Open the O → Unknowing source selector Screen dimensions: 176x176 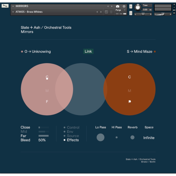[38, 52]
